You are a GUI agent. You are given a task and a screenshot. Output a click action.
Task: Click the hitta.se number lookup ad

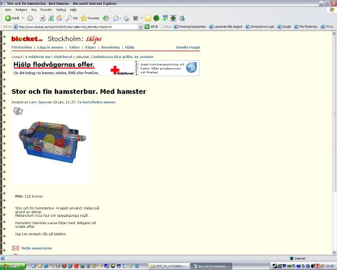pyautogui.click(x=168, y=68)
